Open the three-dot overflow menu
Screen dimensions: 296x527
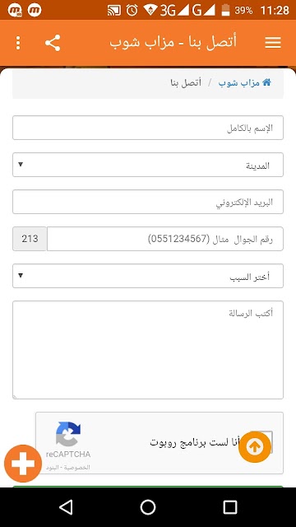point(18,43)
